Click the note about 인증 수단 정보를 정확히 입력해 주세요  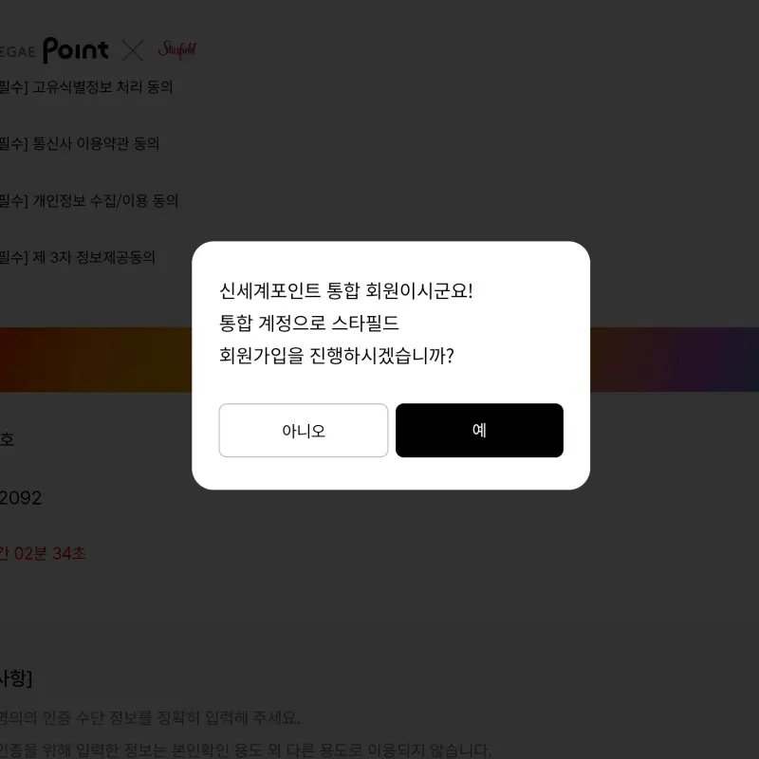150,717
